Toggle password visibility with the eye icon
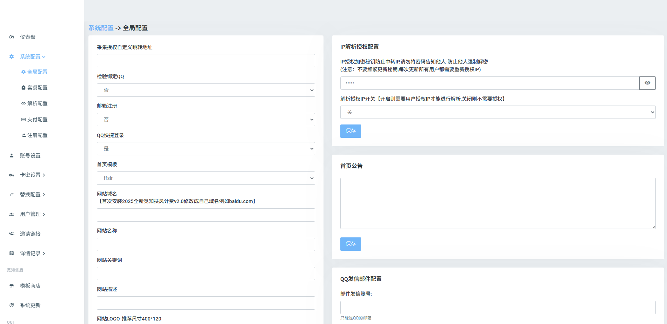667x324 pixels. click(647, 83)
